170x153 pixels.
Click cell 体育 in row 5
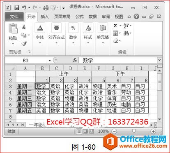pos(113,99)
